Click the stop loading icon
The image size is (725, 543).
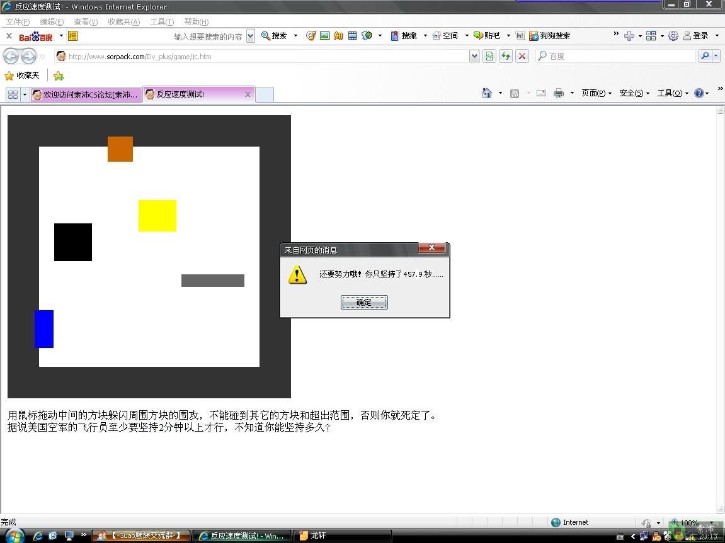(522, 56)
